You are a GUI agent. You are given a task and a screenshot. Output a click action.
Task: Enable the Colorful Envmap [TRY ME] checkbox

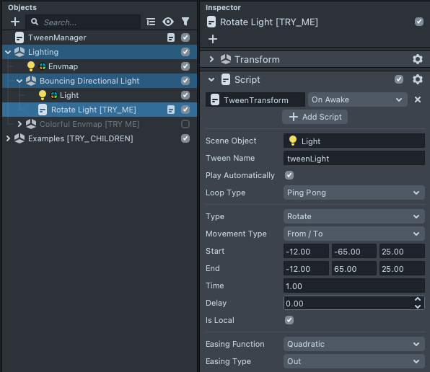pos(185,124)
